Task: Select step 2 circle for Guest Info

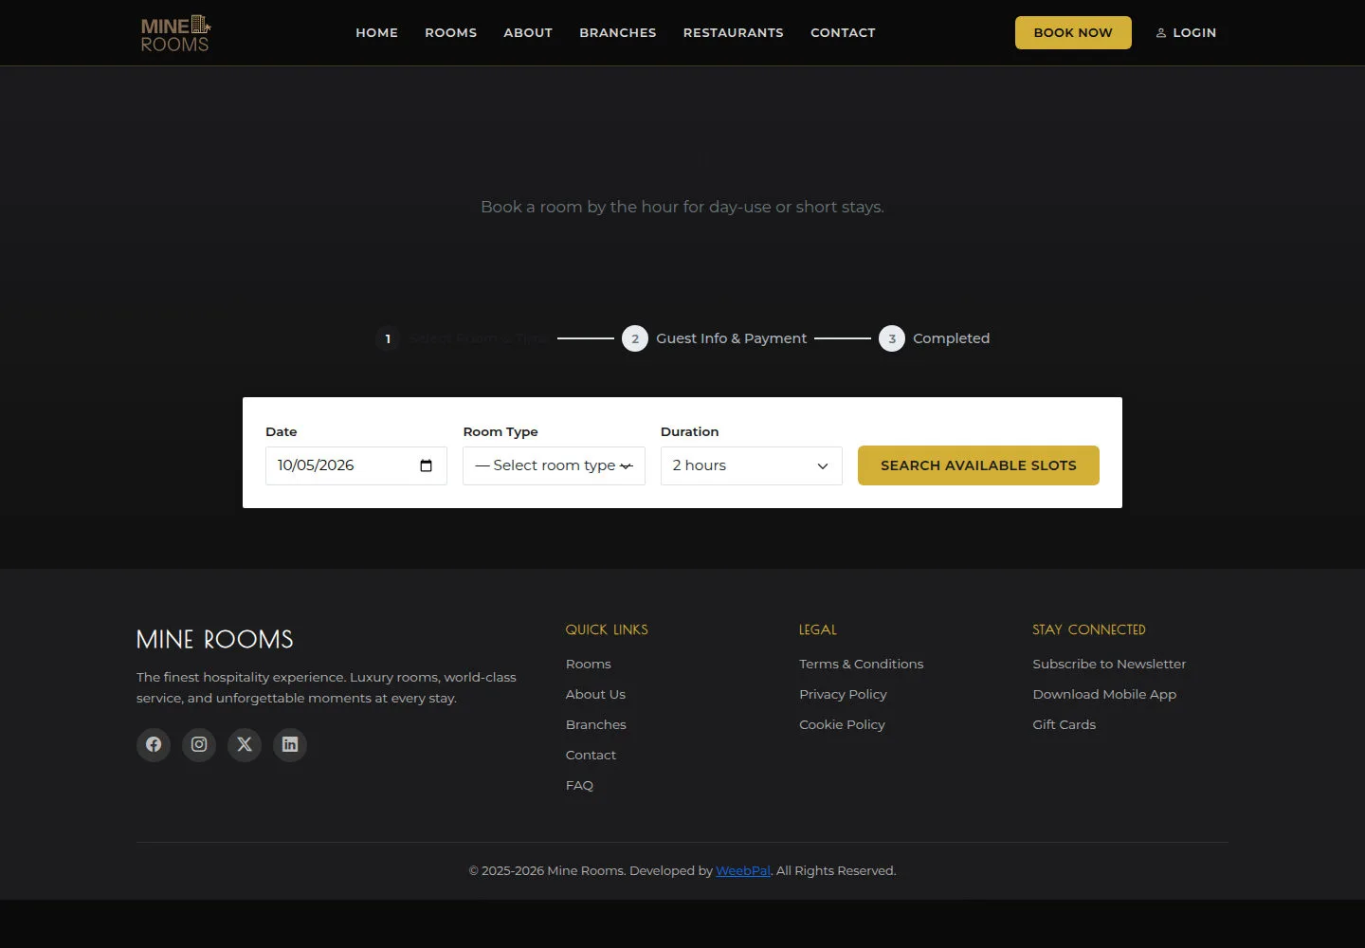Action: 635,338
